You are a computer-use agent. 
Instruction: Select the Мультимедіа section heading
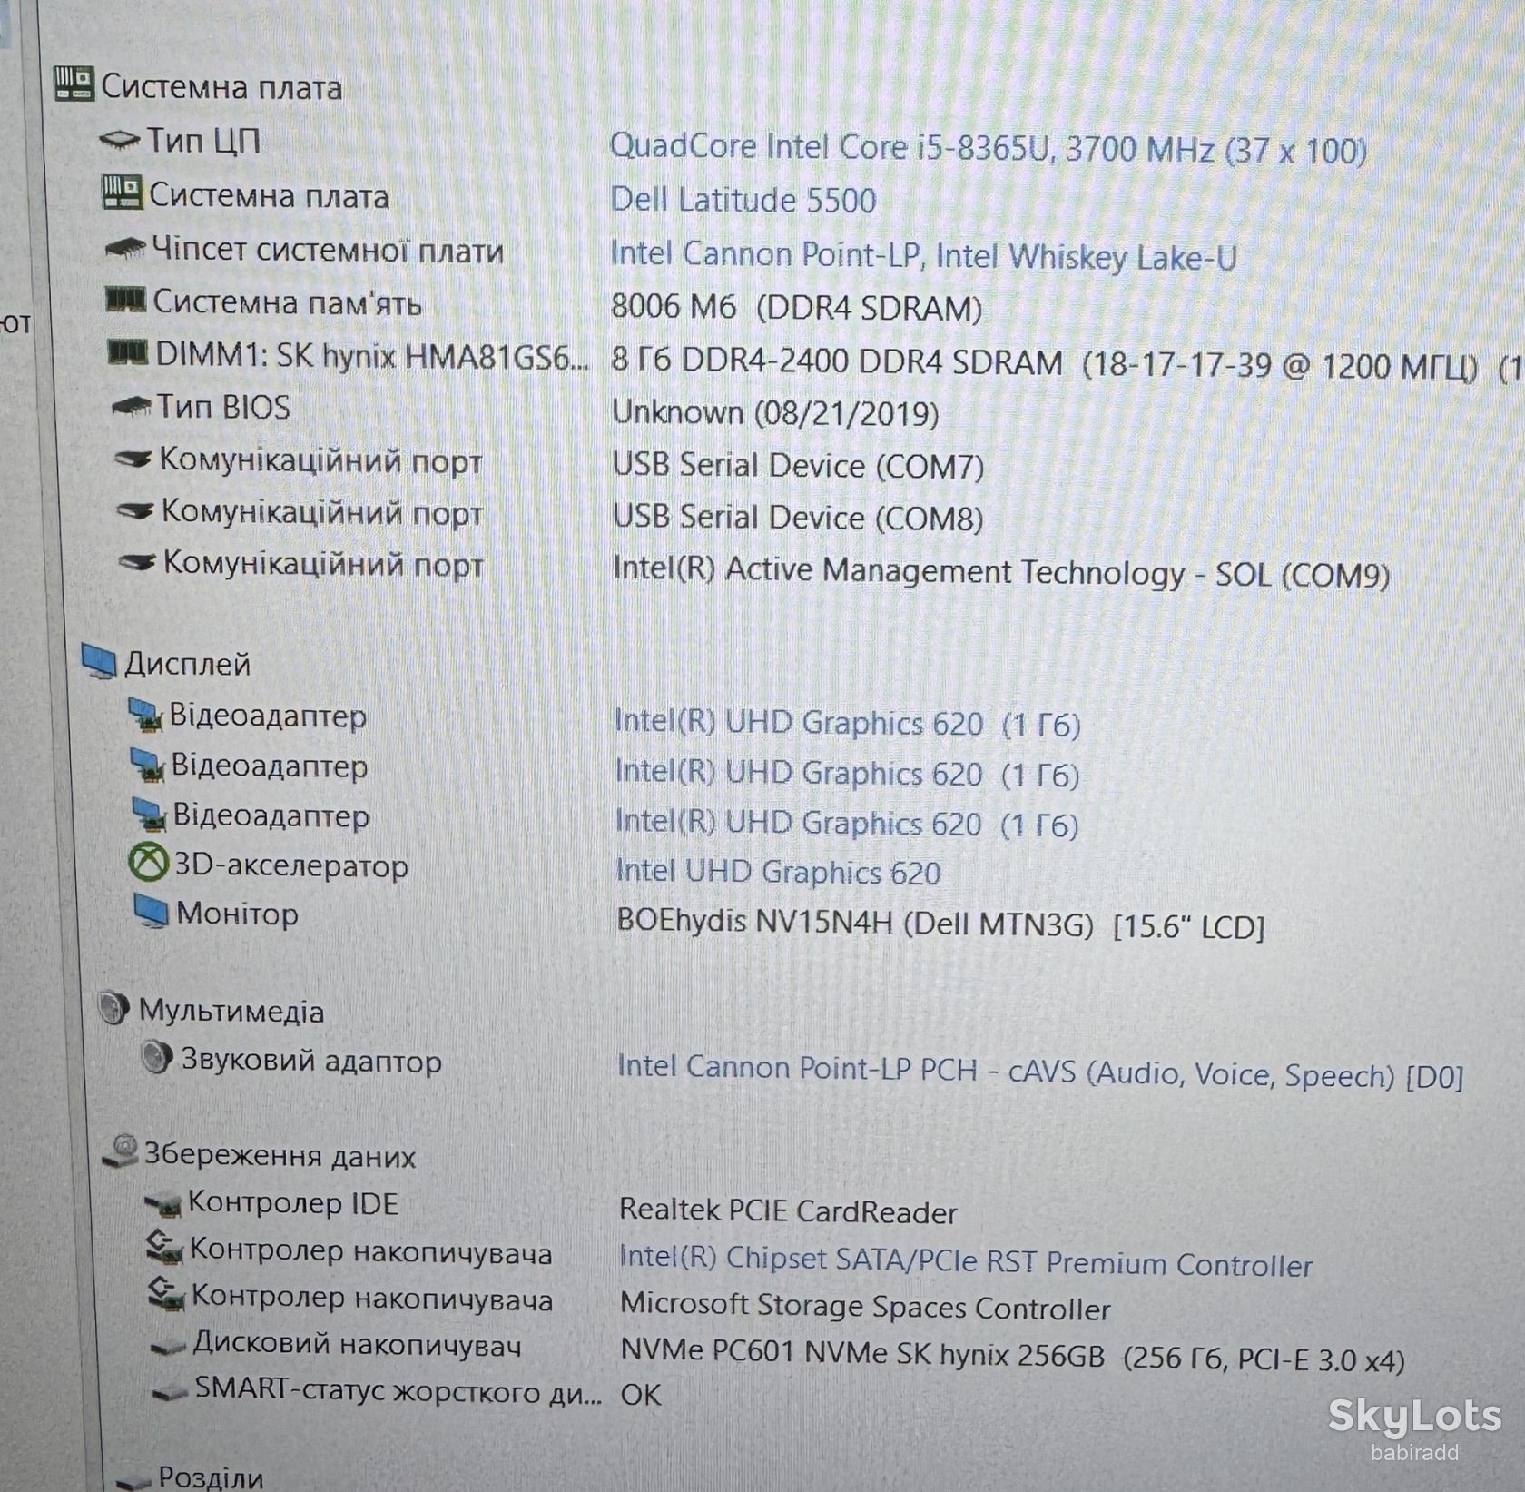click(231, 1011)
